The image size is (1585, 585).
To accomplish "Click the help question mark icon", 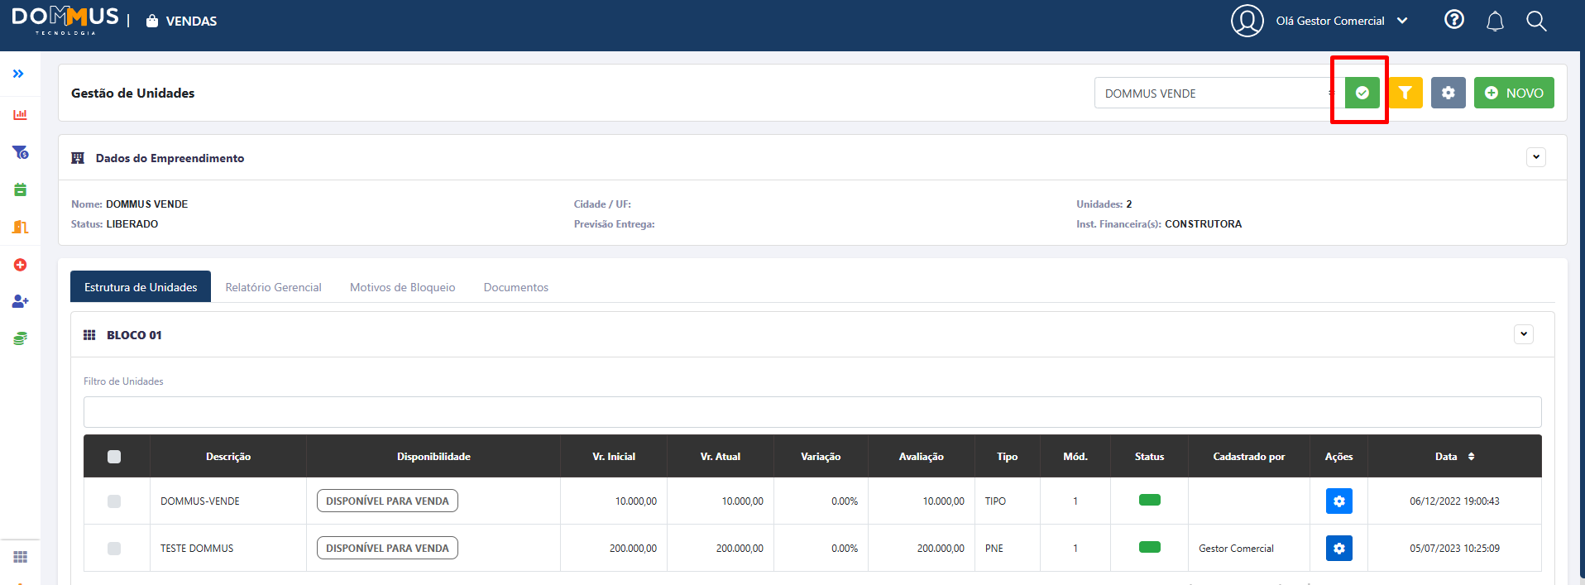I will [x=1453, y=20].
